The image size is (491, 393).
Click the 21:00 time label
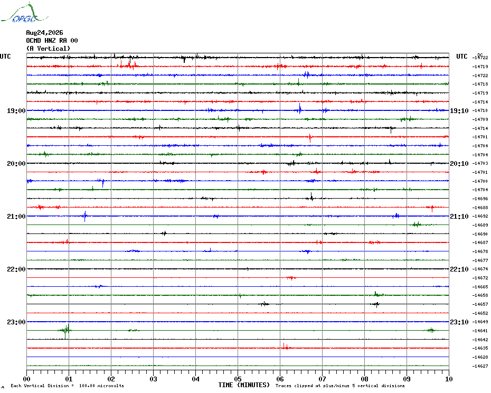(16, 217)
